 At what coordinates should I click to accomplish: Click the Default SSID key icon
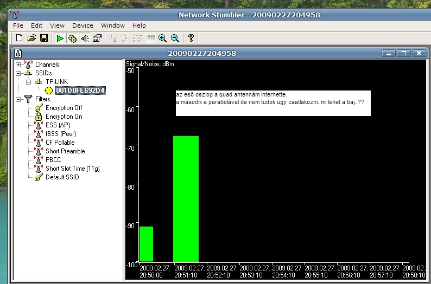point(39,177)
